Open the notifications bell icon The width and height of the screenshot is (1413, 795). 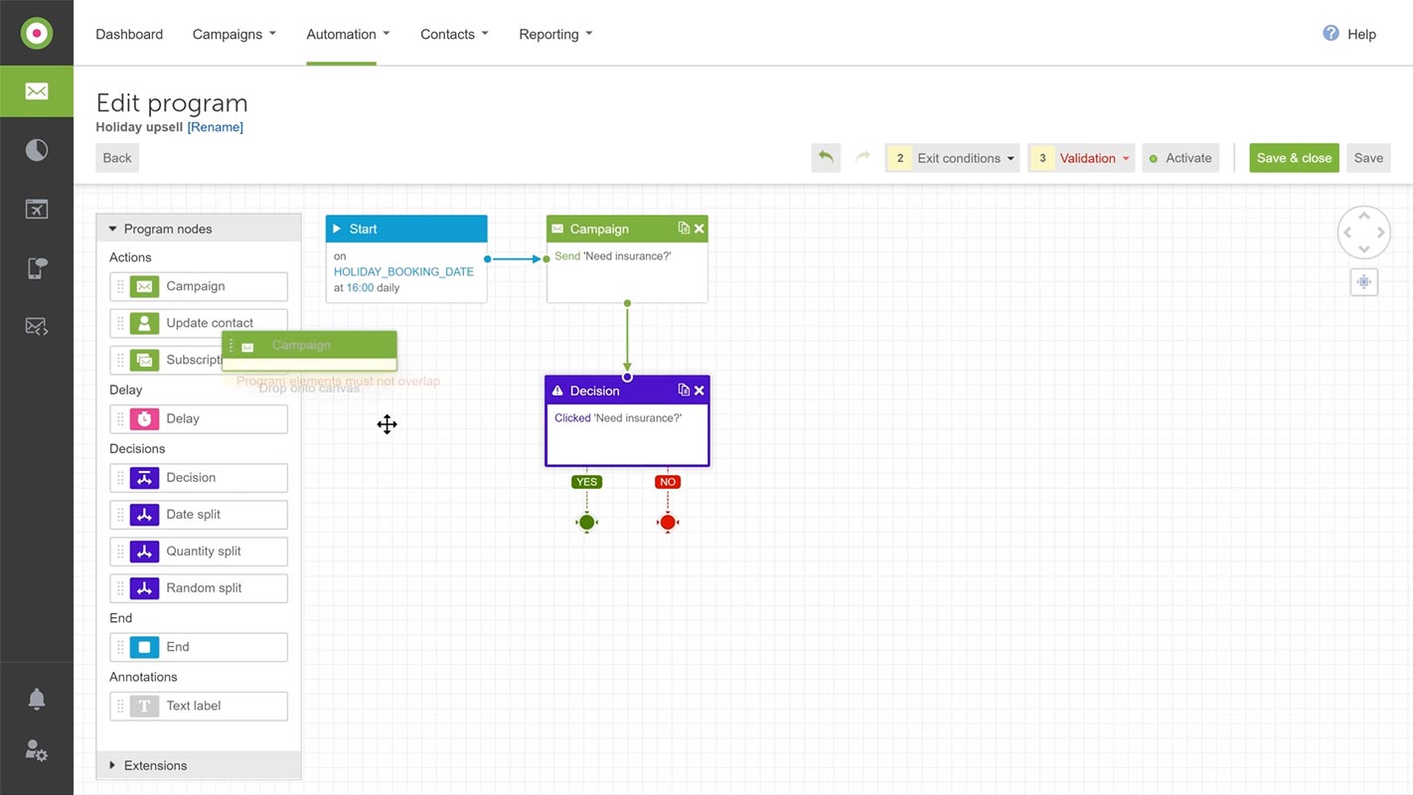(36, 699)
